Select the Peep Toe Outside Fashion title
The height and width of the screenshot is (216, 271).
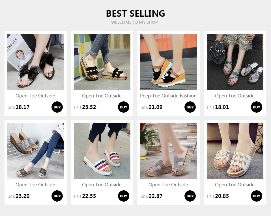(168, 96)
